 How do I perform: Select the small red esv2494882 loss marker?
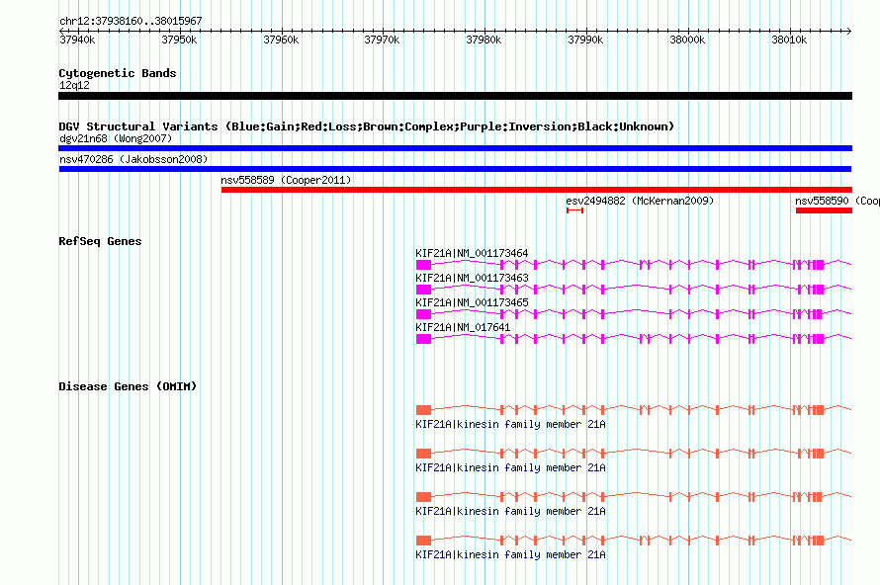pyautogui.click(x=574, y=210)
